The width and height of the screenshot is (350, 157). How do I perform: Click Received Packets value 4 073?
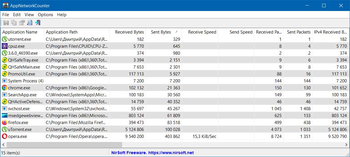(276, 130)
